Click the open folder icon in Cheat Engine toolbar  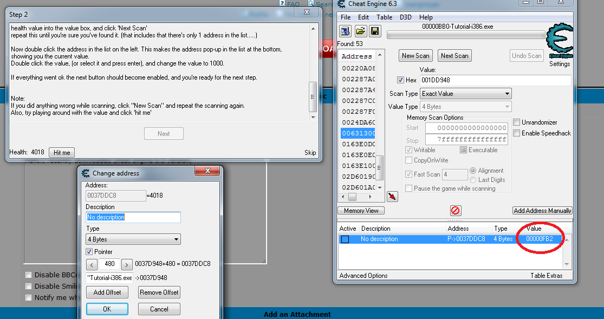[x=360, y=31]
